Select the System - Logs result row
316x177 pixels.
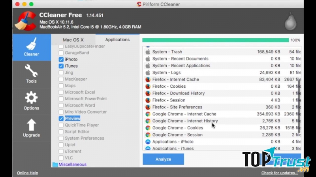[223, 73]
